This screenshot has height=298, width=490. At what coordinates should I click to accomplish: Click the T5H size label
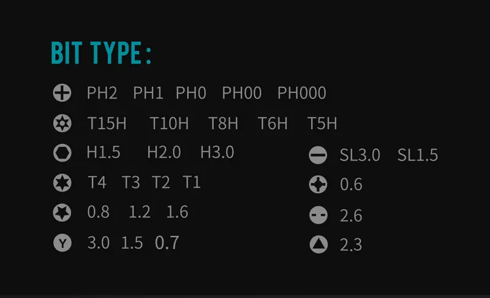322,124
